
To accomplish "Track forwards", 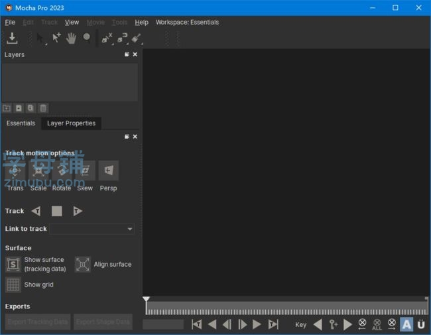I will [78, 211].
